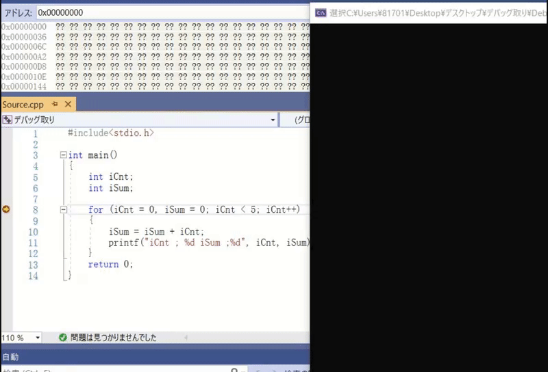The width and height of the screenshot is (548, 372).
Task: Click line number 5 in the gutter
Action: coord(36,178)
